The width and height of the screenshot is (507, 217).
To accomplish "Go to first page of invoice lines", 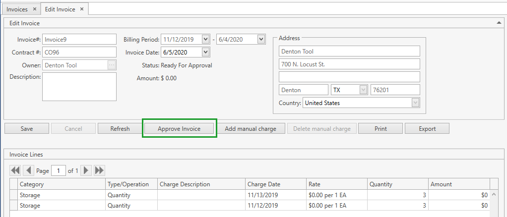I will click(15, 170).
